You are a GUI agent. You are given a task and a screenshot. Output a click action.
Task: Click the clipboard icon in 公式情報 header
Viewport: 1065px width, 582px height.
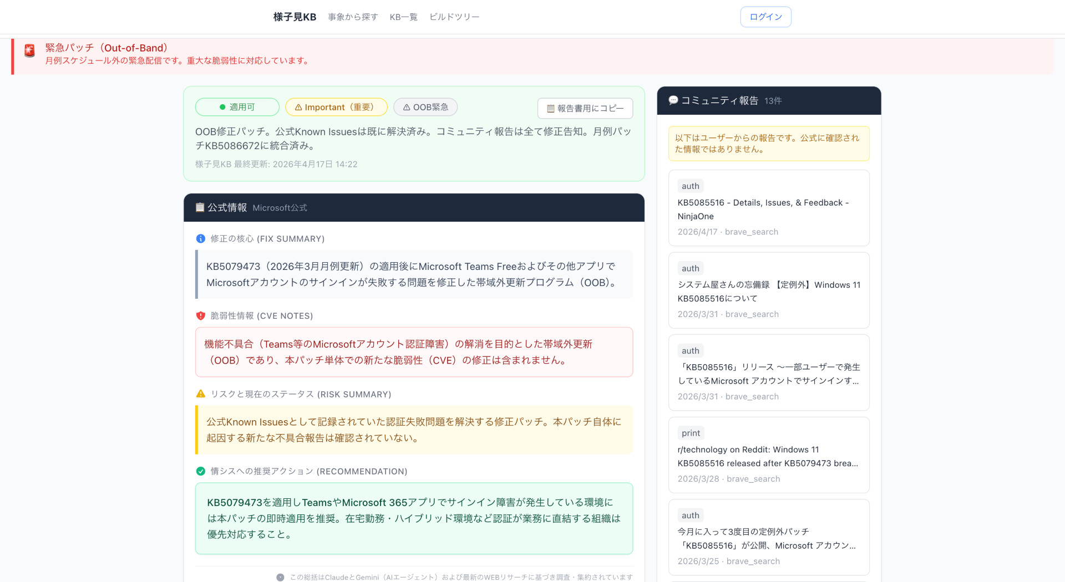(200, 207)
